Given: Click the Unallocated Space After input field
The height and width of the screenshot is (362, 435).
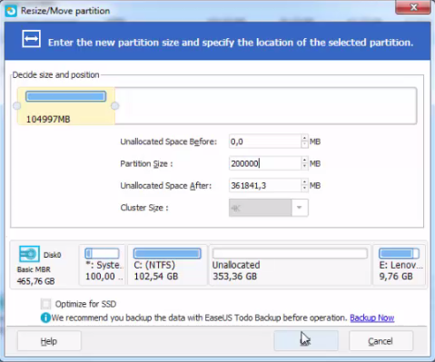Looking at the screenshot, I should point(265,185).
